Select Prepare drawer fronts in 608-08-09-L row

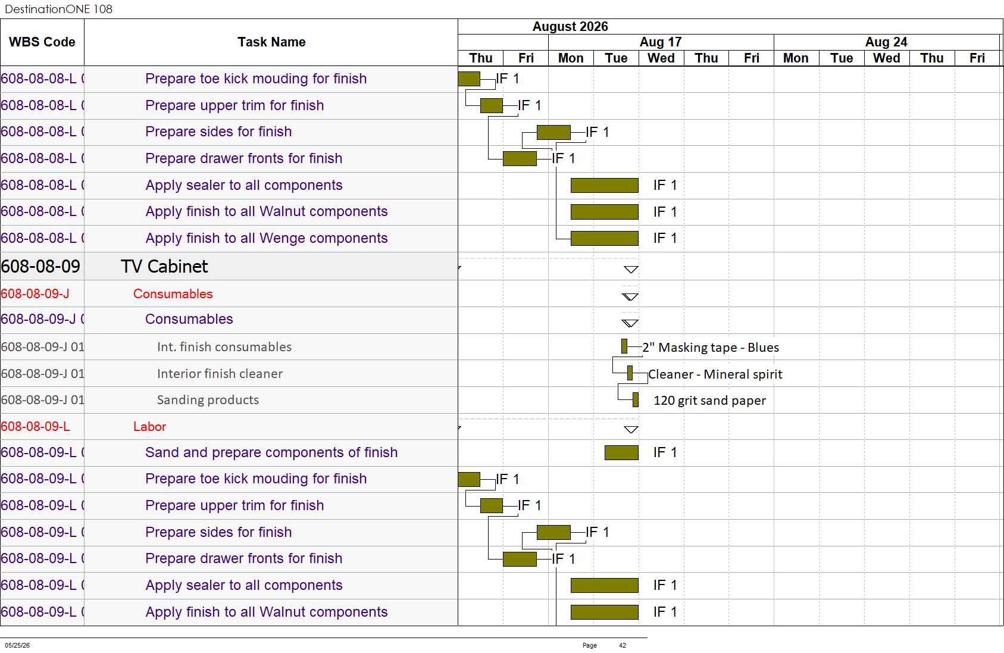pyautogui.click(x=244, y=558)
